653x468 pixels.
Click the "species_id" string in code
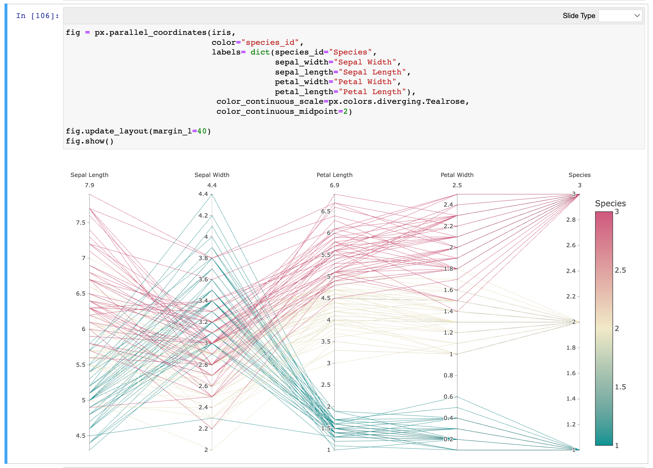pos(270,43)
